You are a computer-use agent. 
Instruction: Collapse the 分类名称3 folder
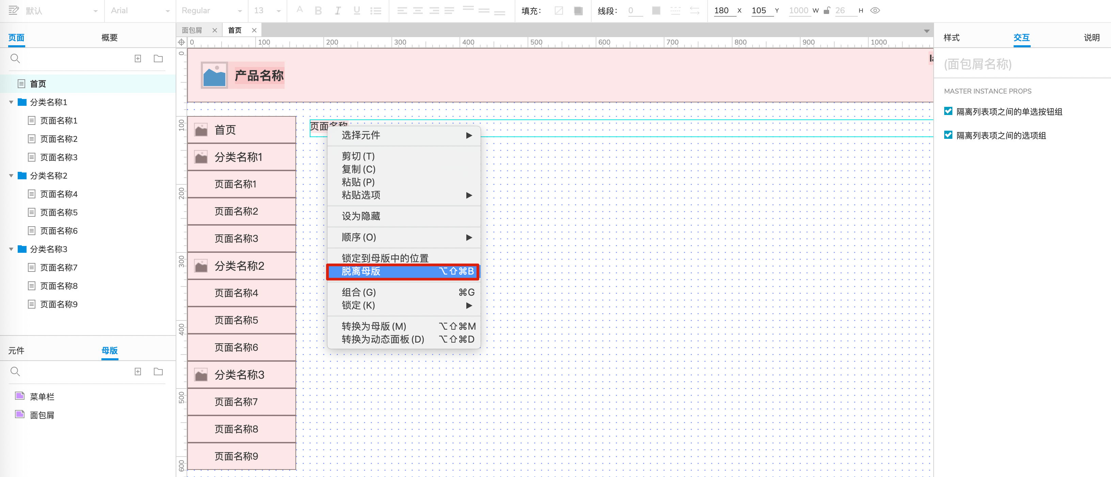coord(11,249)
